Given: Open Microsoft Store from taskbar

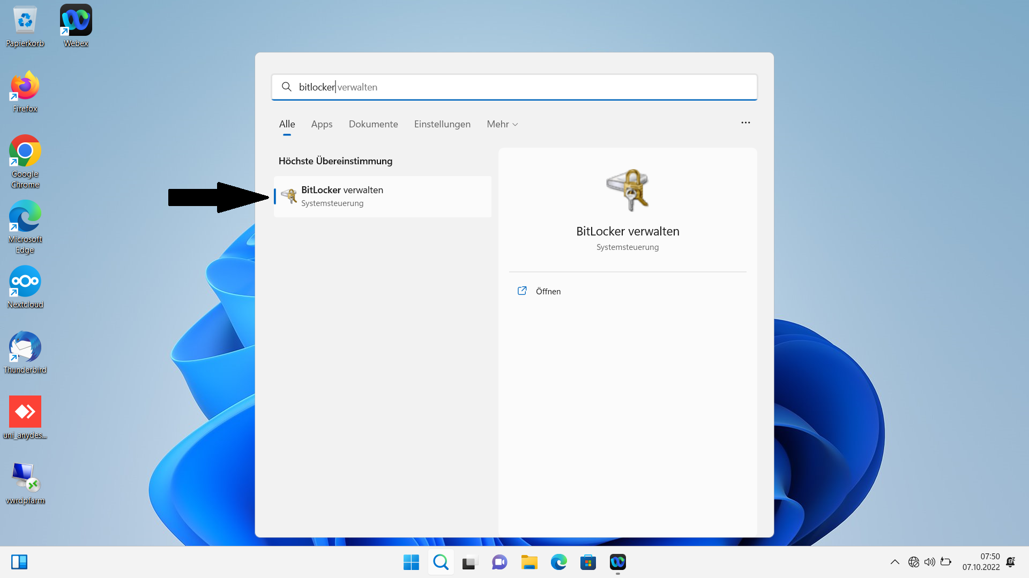Looking at the screenshot, I should tap(588, 562).
